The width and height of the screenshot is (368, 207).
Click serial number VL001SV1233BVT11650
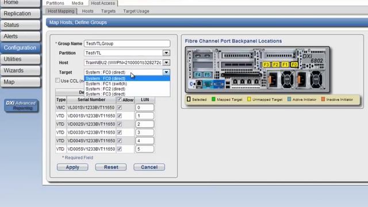(x=91, y=108)
